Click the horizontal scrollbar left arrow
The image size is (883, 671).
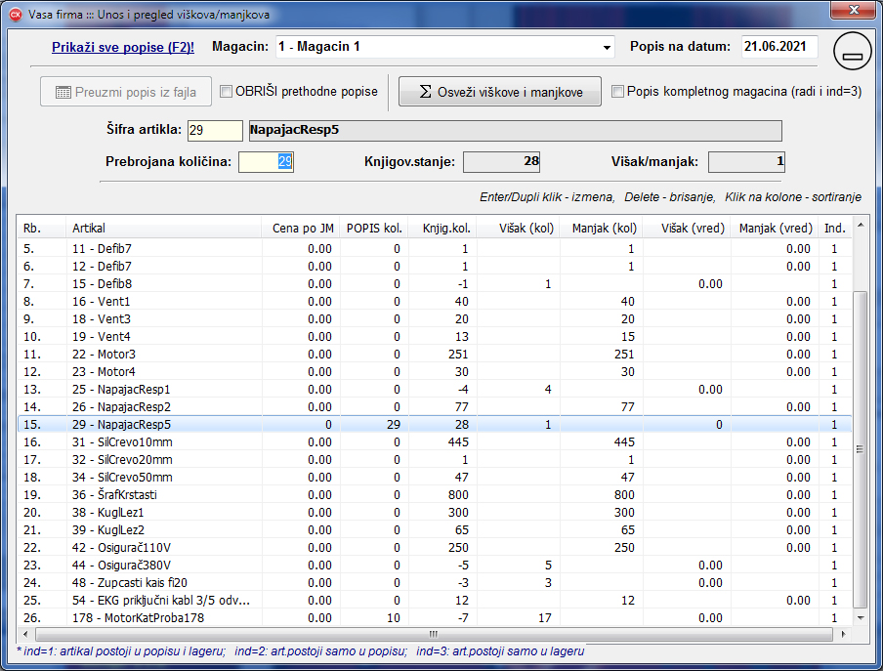pos(25,634)
